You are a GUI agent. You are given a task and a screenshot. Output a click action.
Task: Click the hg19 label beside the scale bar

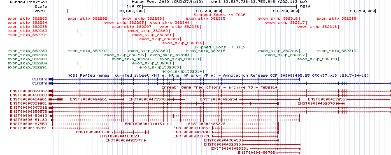(305, 7)
